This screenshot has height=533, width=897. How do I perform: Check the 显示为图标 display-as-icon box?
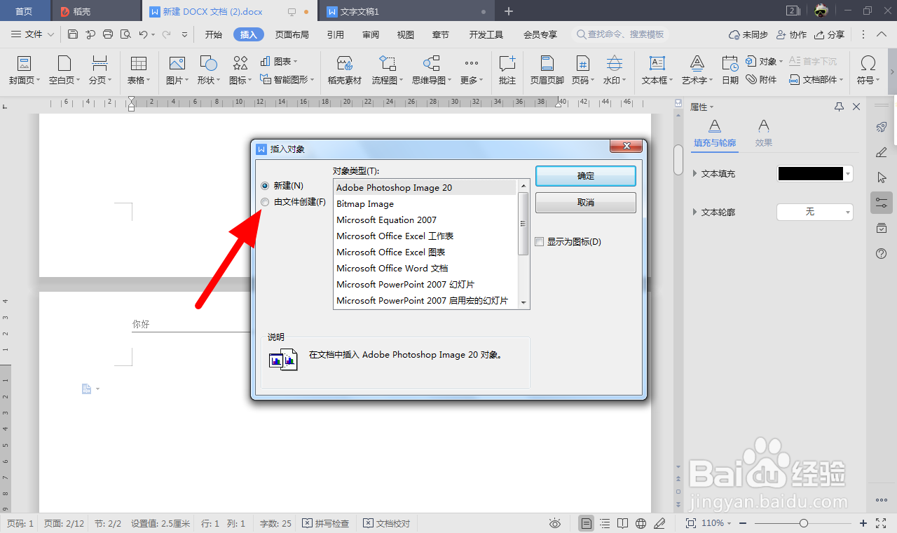click(x=539, y=241)
